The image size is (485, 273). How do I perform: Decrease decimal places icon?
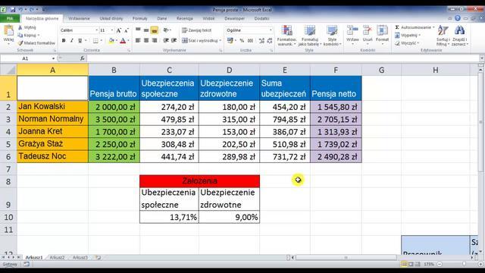point(270,40)
